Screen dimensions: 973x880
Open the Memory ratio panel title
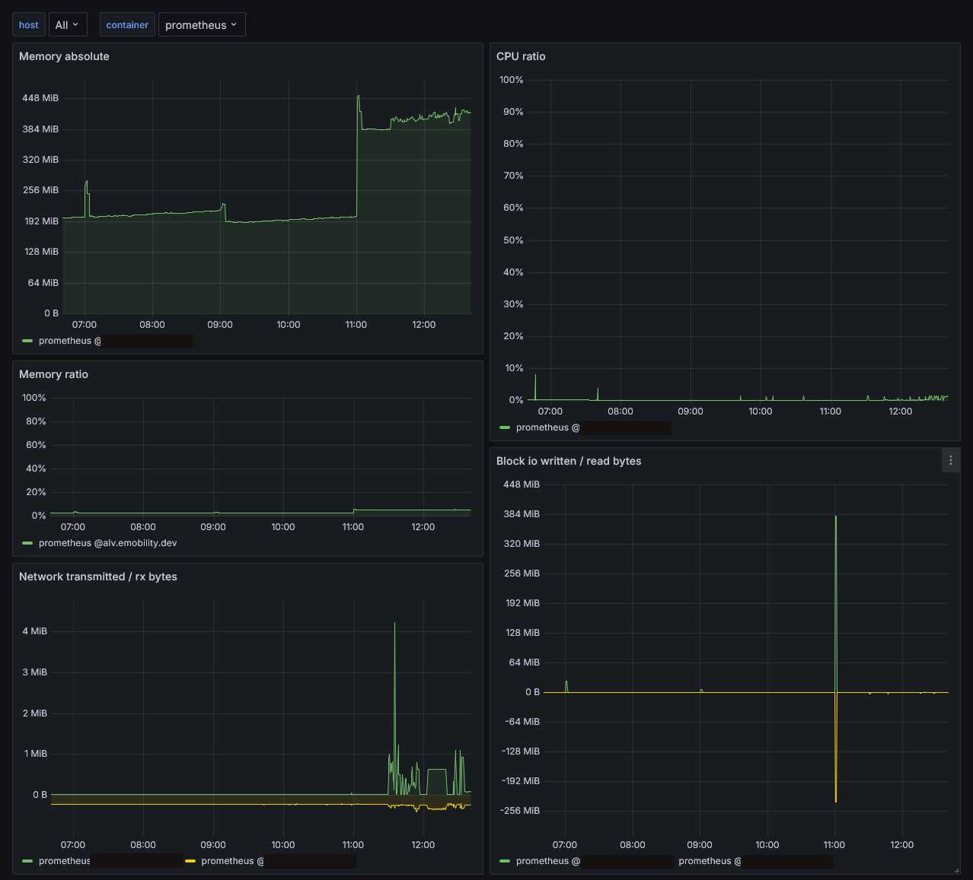[53, 374]
